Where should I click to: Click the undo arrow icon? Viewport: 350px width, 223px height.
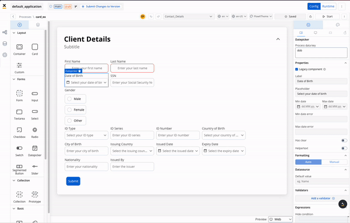151,16
